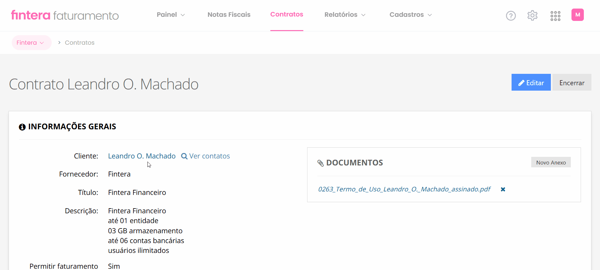The width and height of the screenshot is (600, 270).
Task: Click the Editar button
Action: 531,82
